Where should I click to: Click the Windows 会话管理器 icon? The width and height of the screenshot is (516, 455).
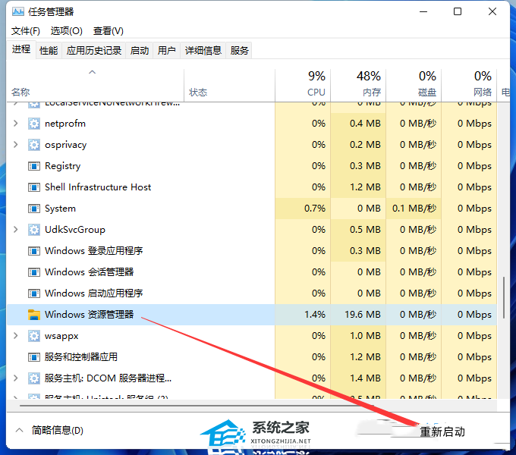pos(34,272)
